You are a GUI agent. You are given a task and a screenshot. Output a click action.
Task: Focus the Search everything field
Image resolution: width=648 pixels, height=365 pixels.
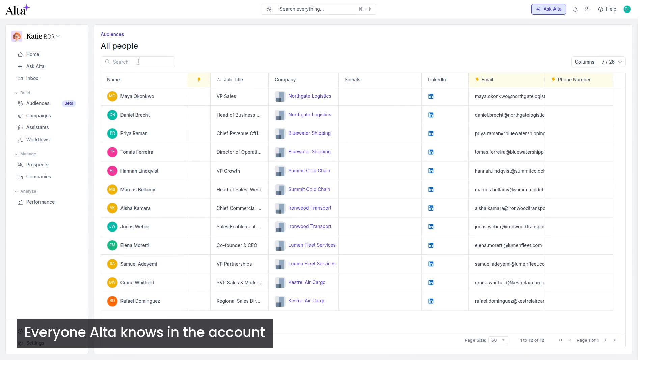pyautogui.click(x=319, y=9)
